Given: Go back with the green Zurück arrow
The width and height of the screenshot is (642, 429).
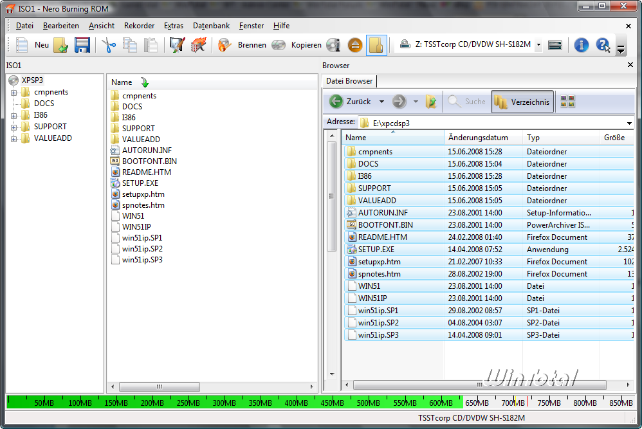Looking at the screenshot, I should (x=336, y=102).
